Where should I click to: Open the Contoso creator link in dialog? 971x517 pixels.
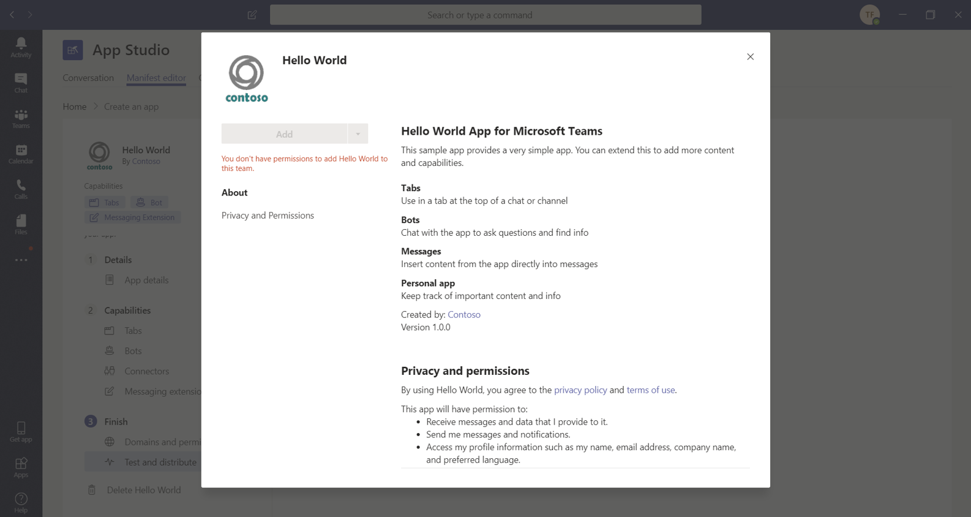click(464, 314)
